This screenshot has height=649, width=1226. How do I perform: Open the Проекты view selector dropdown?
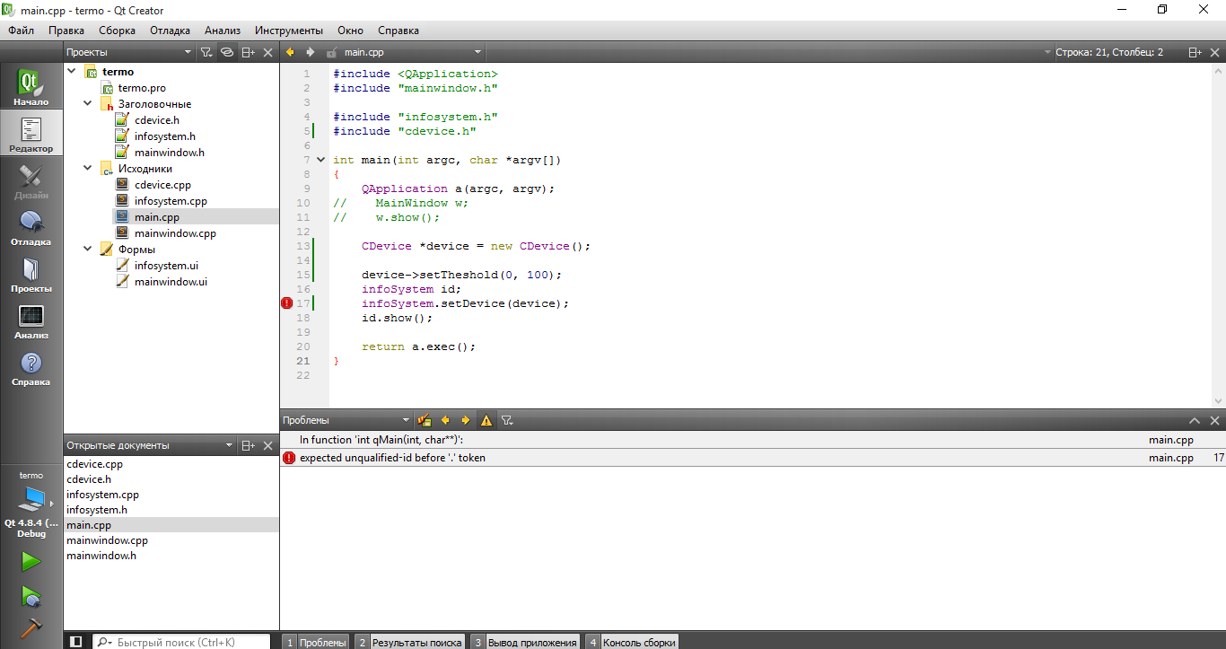click(x=128, y=52)
